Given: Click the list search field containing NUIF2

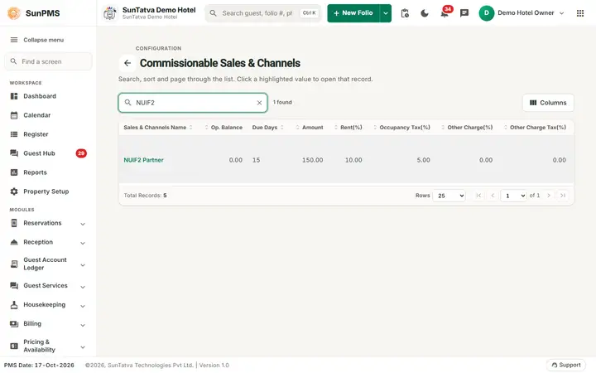Looking at the screenshot, I should pos(193,103).
